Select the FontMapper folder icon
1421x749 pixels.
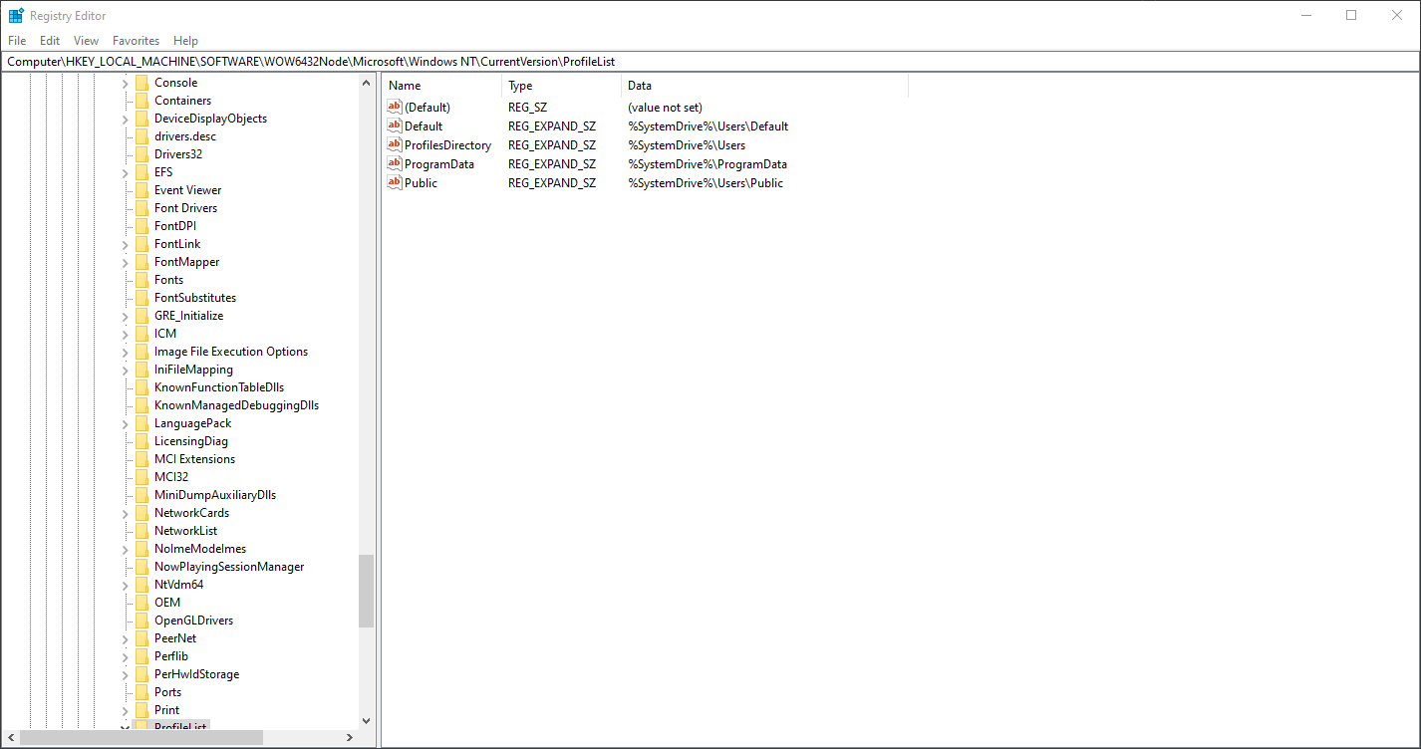tap(142, 262)
